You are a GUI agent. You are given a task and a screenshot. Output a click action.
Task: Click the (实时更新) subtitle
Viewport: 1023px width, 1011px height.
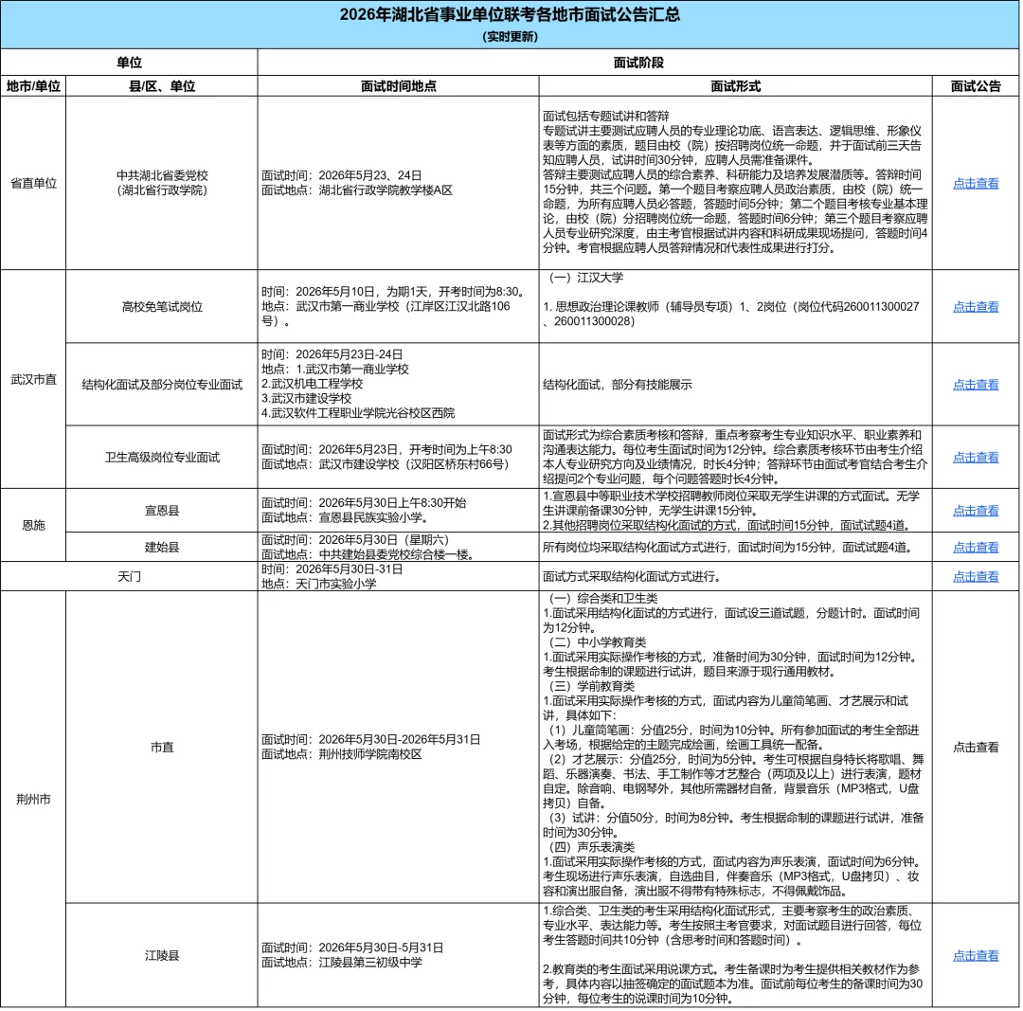coord(510,37)
